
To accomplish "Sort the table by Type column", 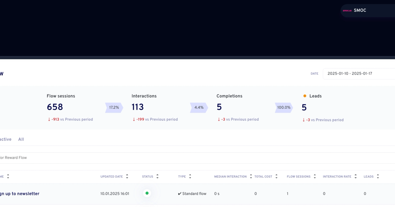I will pos(190,176).
